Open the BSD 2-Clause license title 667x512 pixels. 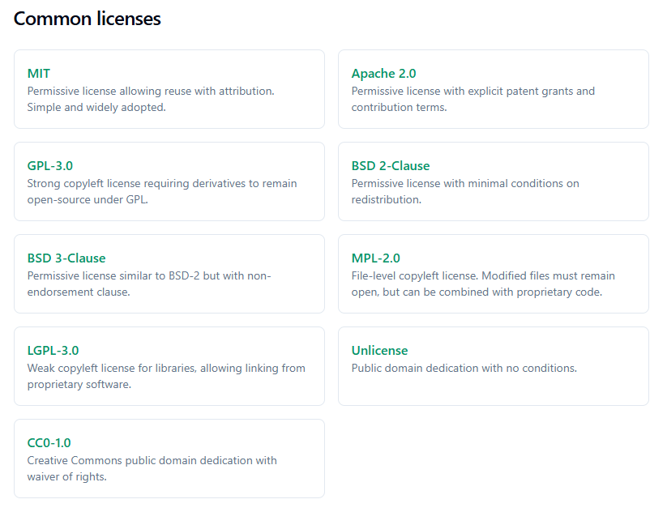coord(391,166)
